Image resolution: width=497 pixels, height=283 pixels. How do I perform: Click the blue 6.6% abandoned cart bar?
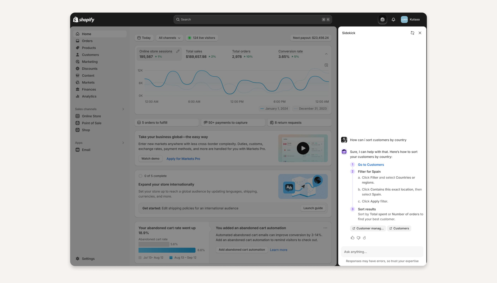[167, 250]
